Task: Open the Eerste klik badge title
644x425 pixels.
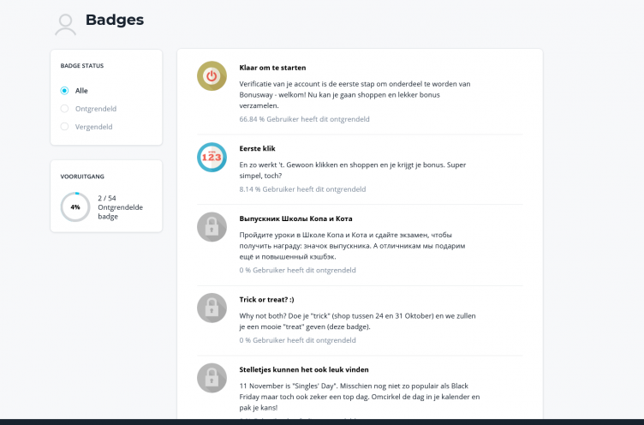Action: (x=257, y=148)
